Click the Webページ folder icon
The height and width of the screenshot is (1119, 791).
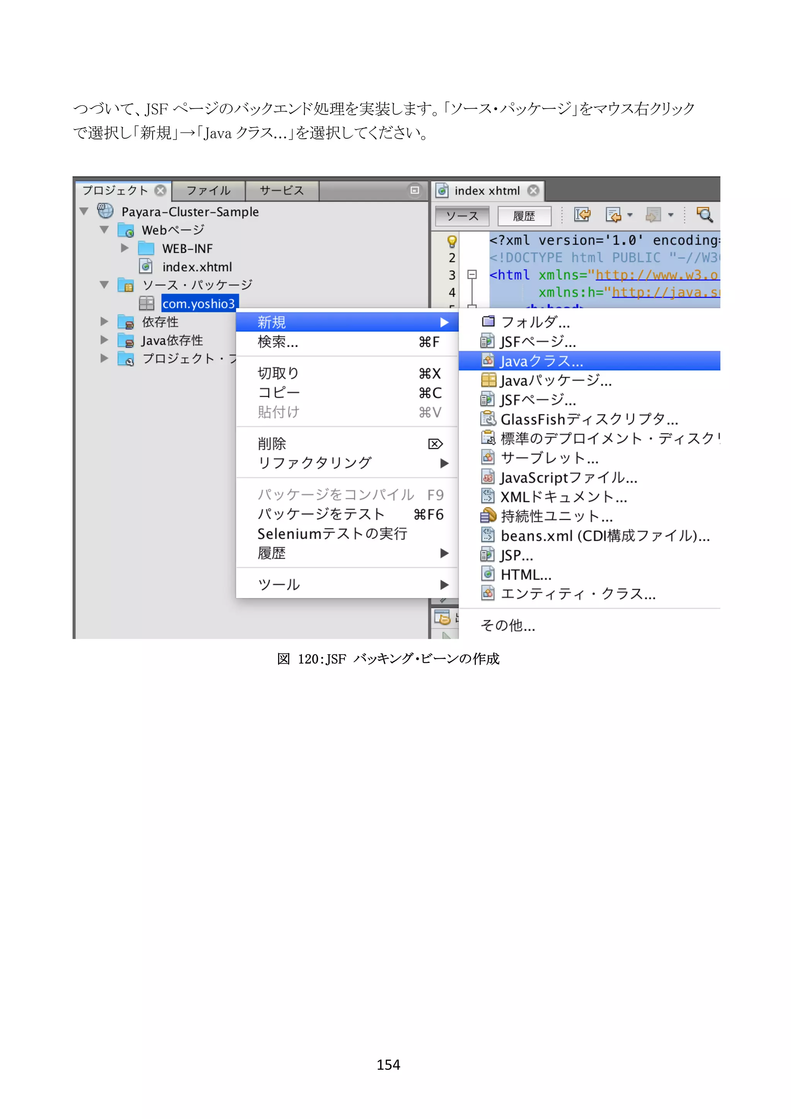[x=126, y=230]
